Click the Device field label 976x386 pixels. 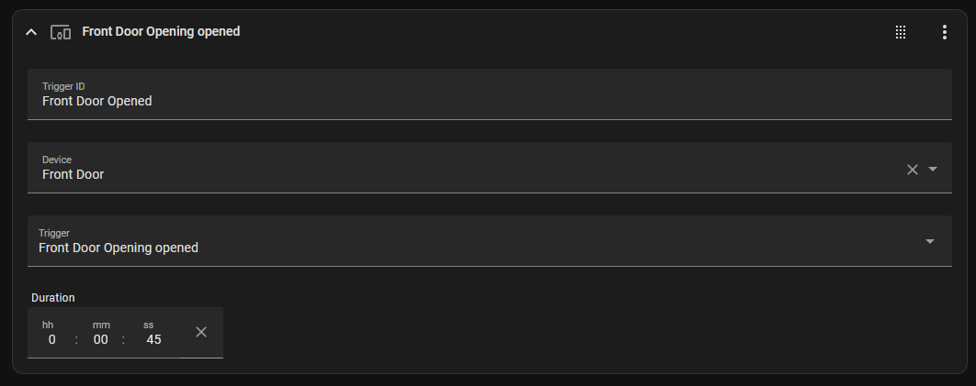[57, 160]
